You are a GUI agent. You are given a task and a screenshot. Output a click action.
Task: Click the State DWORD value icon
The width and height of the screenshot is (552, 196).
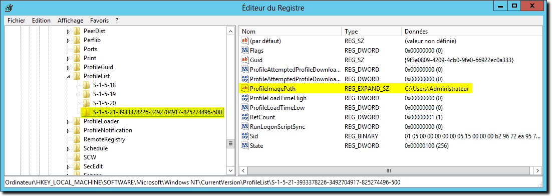[245, 145]
